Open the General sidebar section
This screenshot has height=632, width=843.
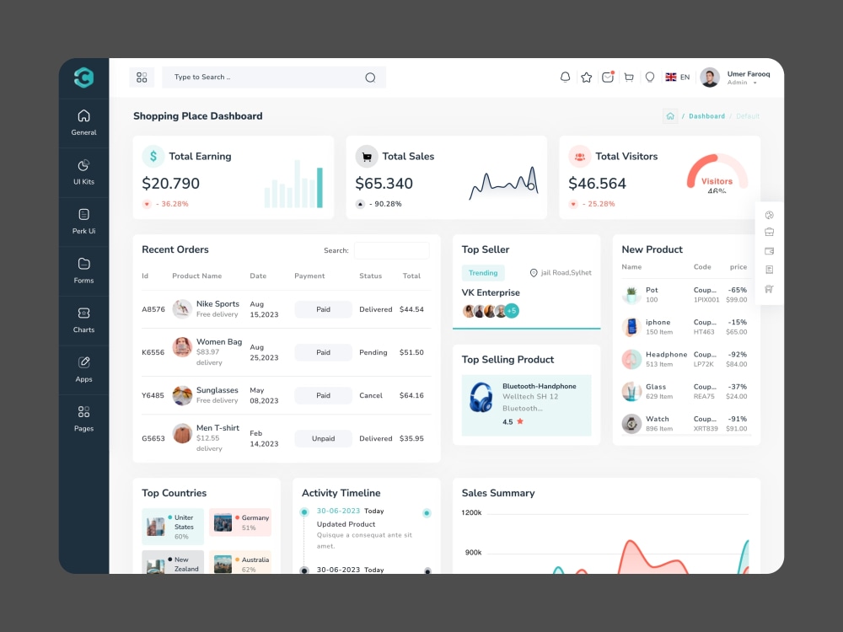(x=83, y=122)
